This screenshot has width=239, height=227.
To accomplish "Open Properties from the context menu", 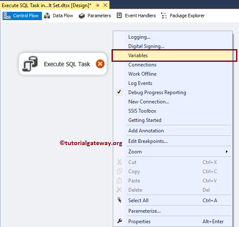I will pos(173,222).
